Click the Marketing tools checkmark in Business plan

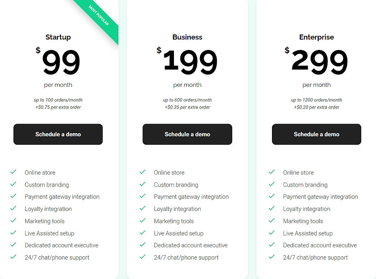tap(143, 221)
